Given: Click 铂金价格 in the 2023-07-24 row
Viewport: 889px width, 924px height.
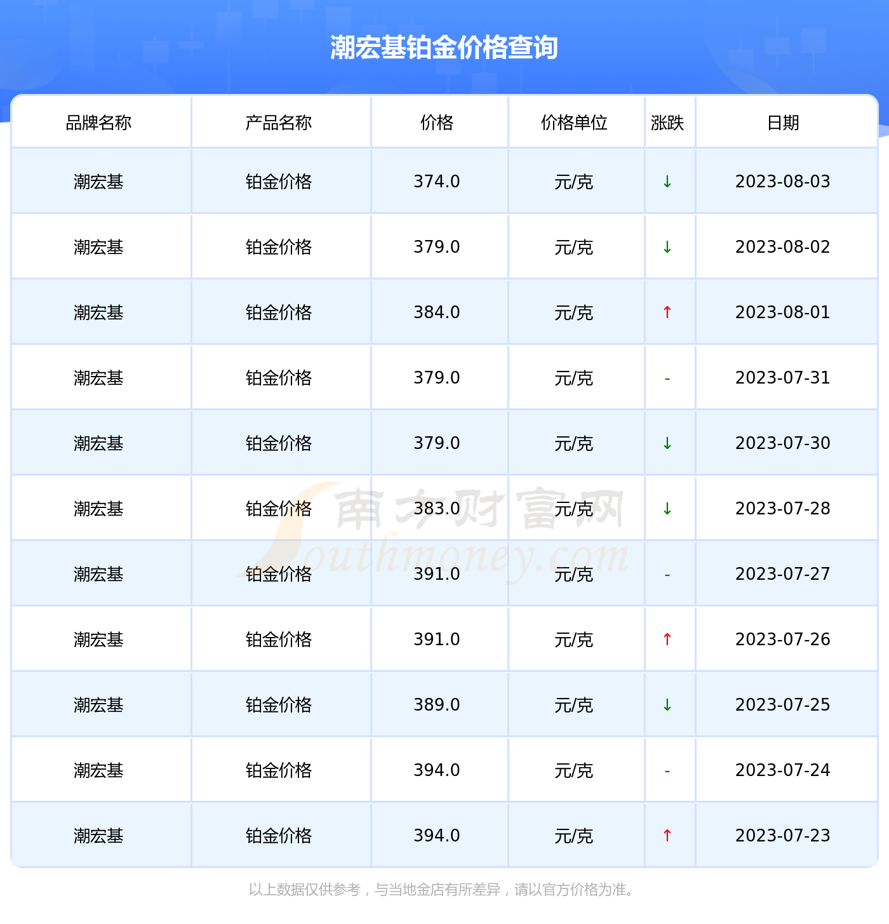Looking at the screenshot, I should (279, 771).
